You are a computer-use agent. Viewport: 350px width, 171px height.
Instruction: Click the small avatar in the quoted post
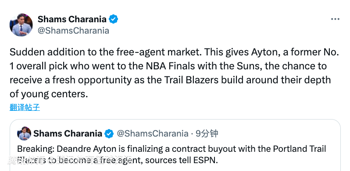[x=24, y=133]
